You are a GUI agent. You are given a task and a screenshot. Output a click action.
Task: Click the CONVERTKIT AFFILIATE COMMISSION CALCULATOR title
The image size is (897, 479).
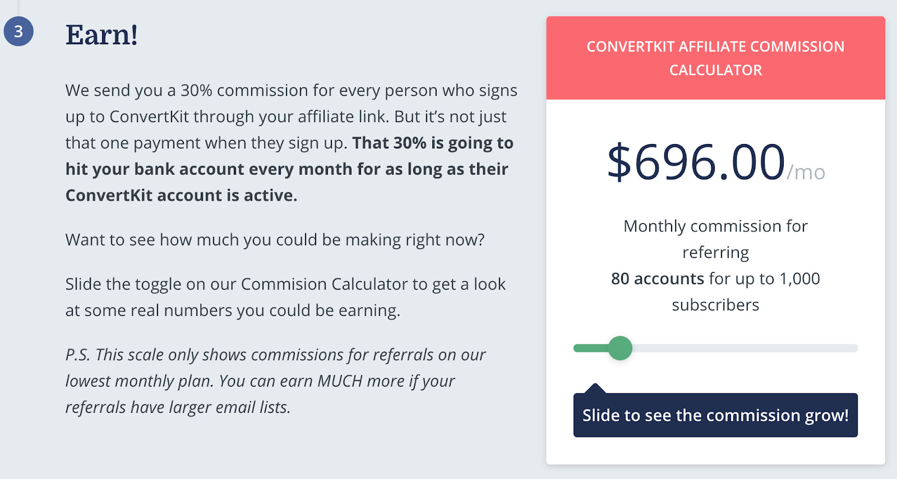716,58
